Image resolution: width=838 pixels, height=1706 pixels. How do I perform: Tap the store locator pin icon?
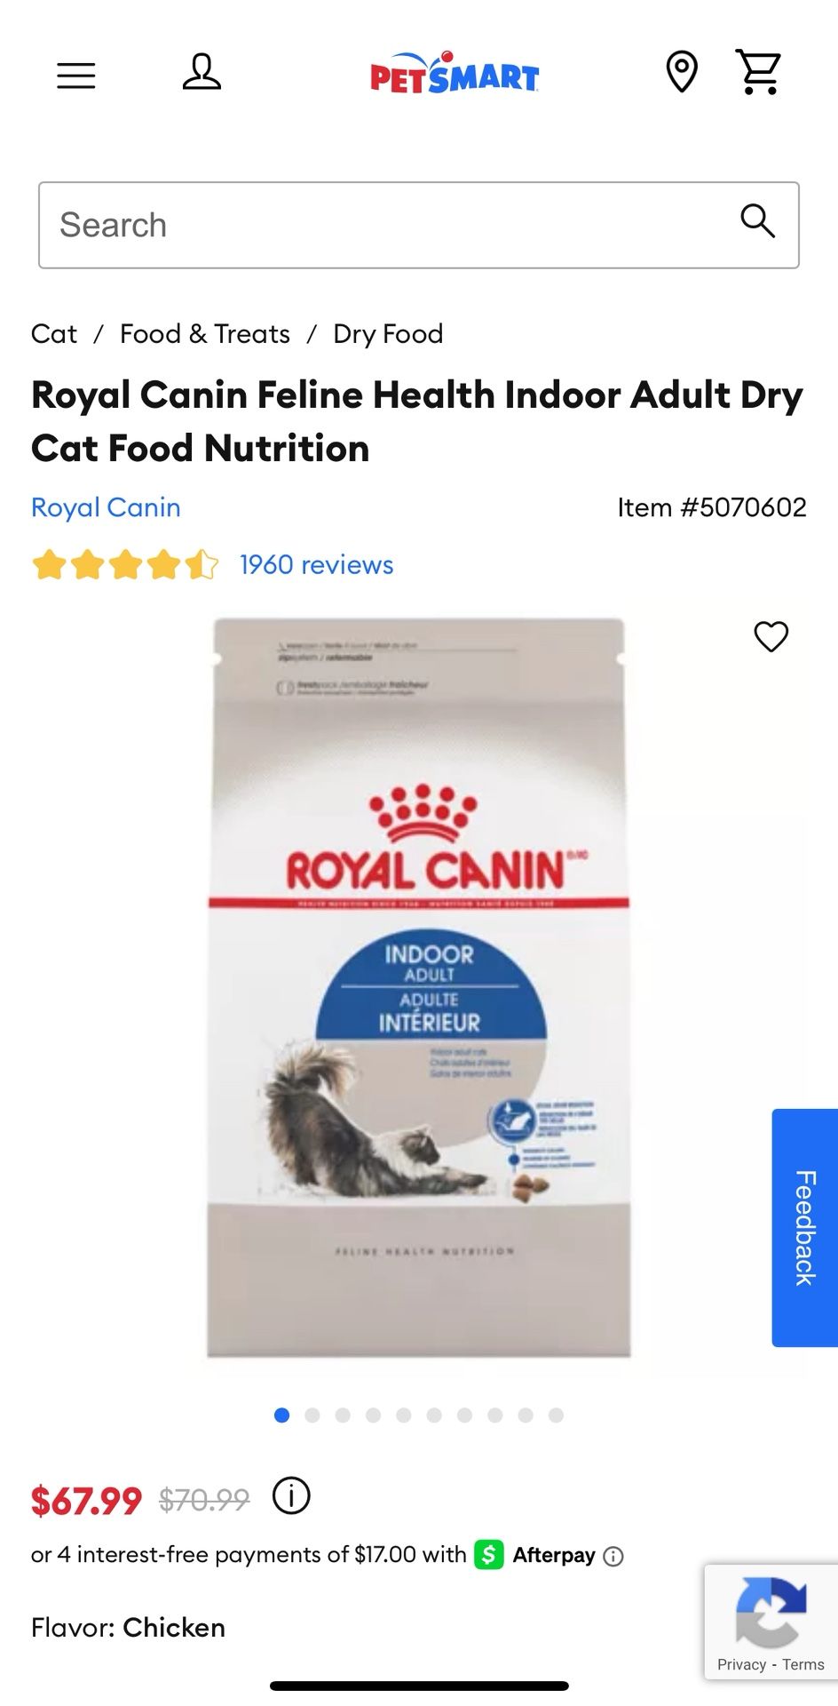[x=682, y=72]
